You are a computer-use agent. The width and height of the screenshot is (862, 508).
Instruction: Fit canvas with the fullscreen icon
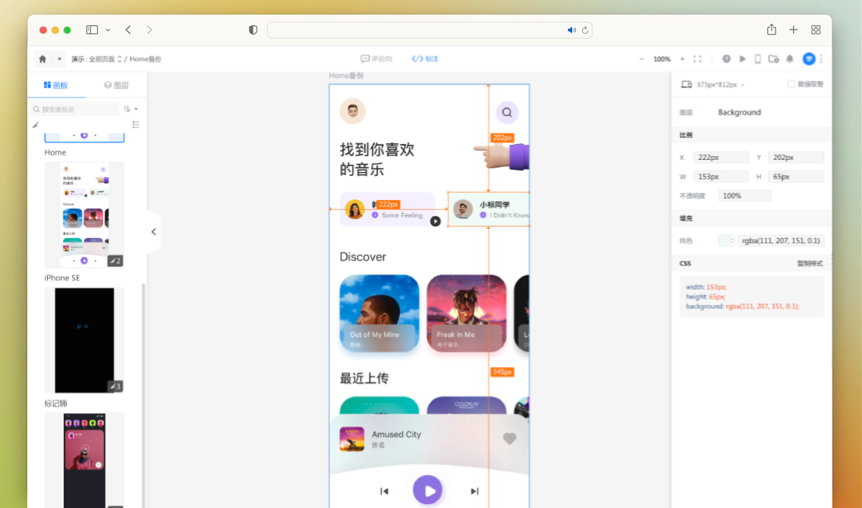click(x=697, y=59)
